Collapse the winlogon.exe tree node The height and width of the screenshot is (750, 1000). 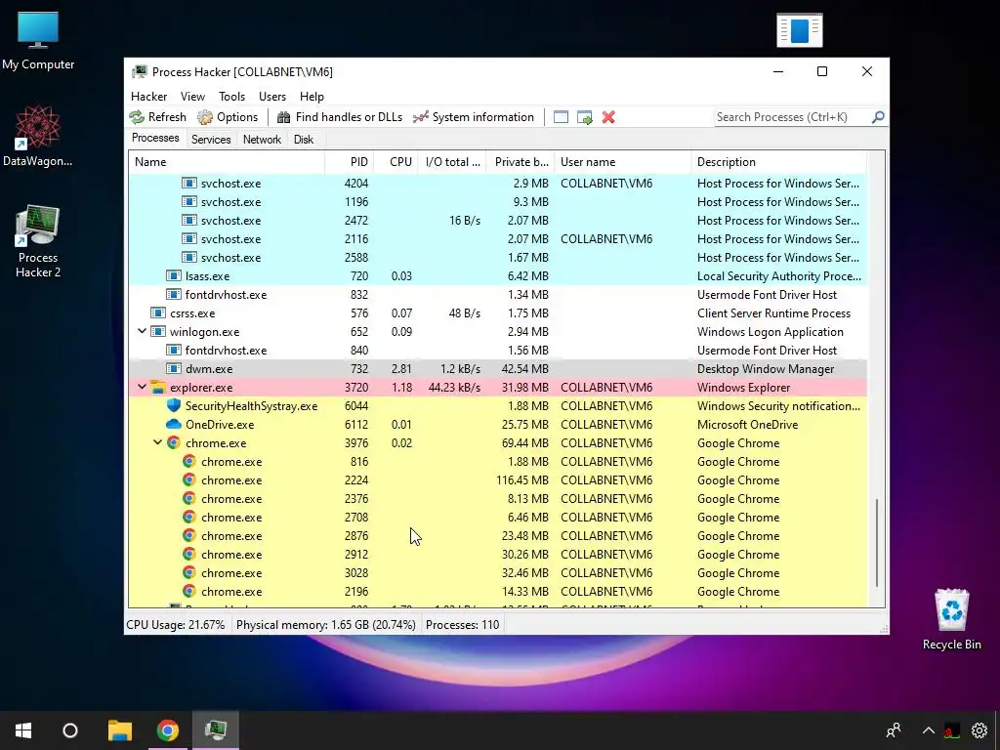pos(142,332)
